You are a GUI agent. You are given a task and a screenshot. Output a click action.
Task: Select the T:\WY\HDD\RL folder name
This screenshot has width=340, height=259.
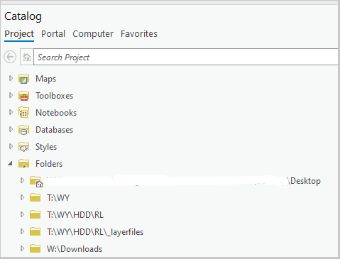(75, 215)
